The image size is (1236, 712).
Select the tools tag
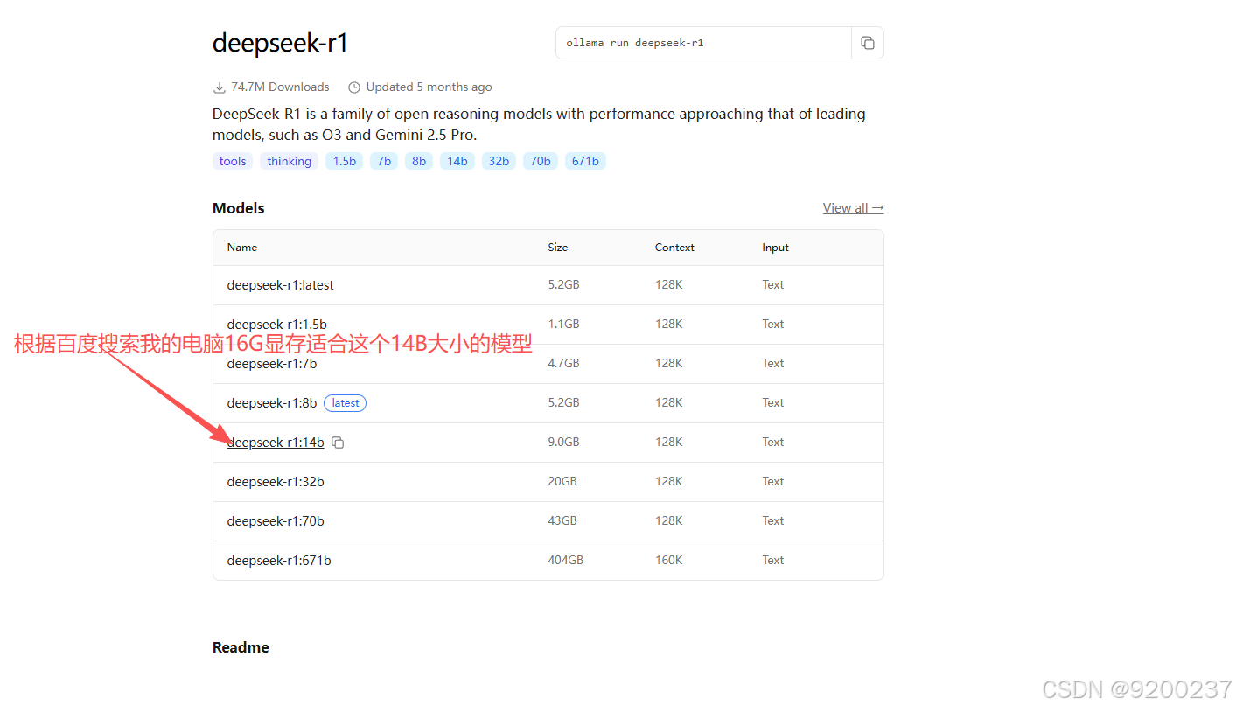(x=233, y=161)
